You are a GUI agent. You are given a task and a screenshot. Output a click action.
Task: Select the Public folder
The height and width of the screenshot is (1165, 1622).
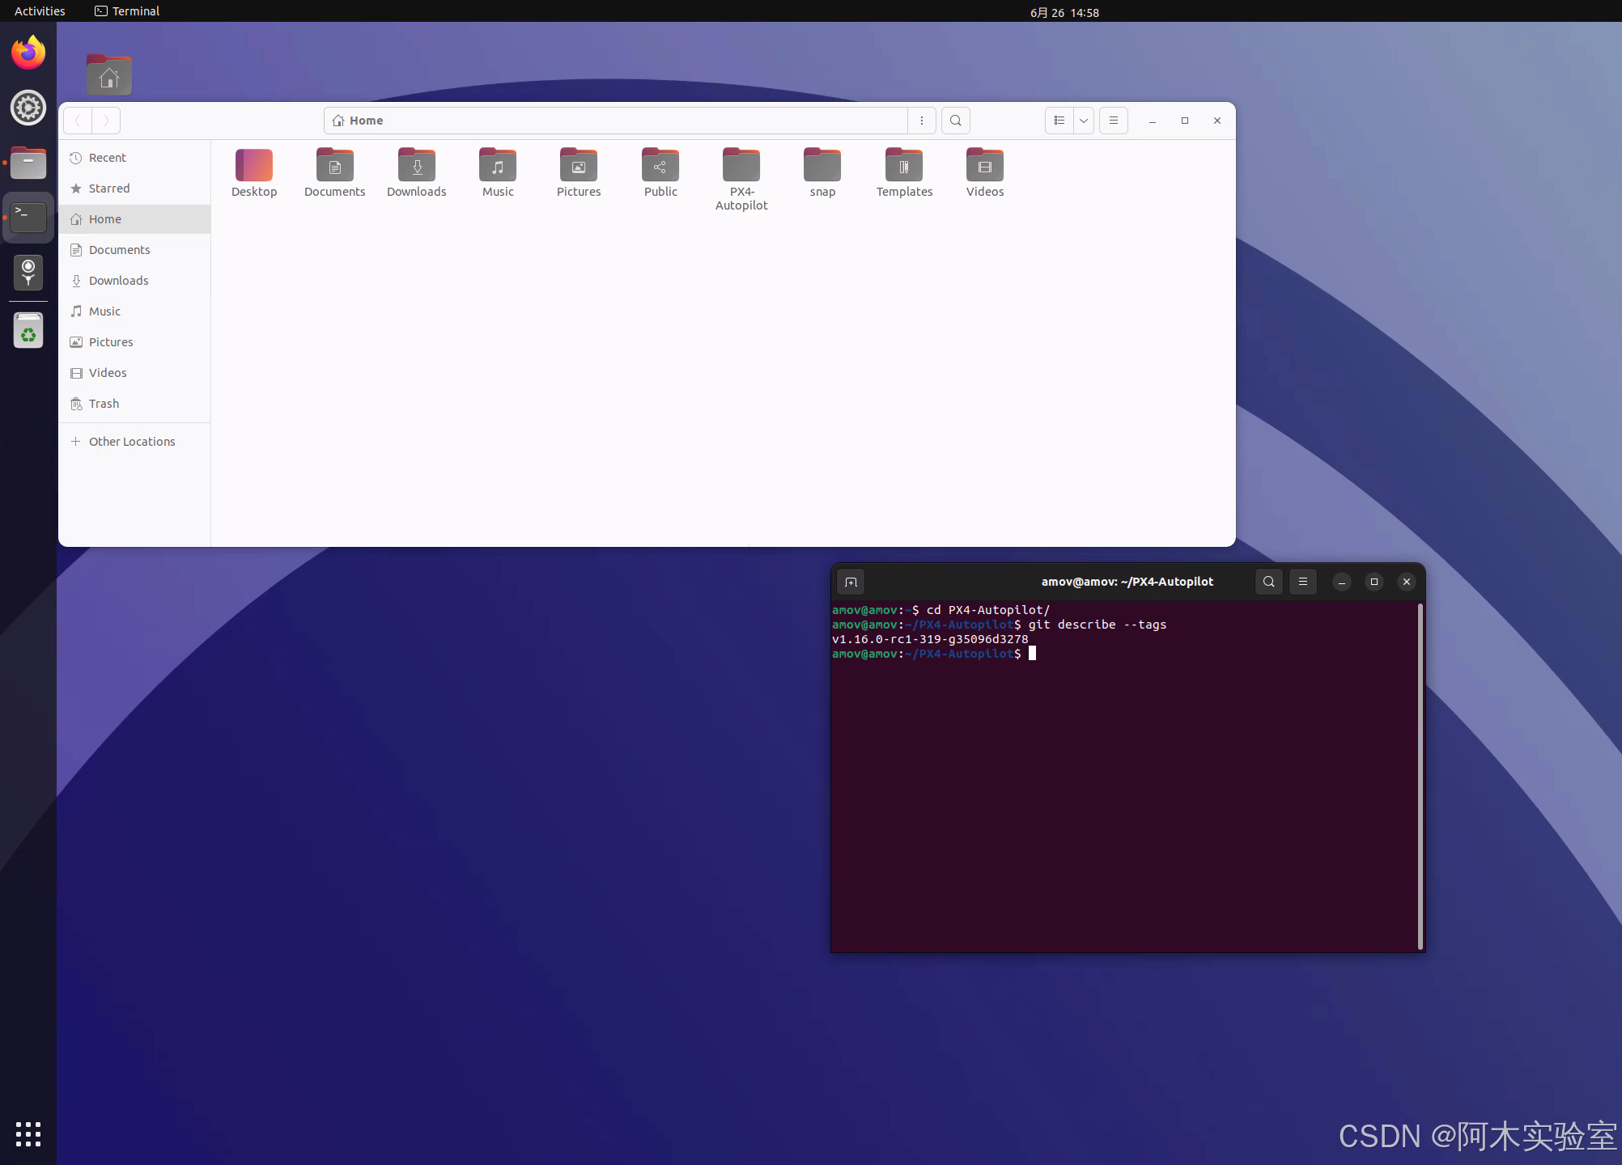[660, 173]
